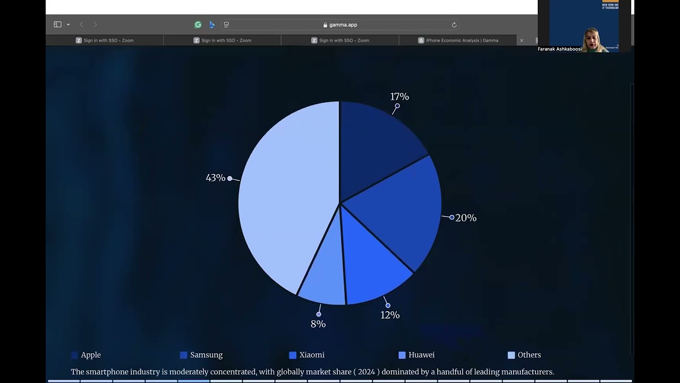Image resolution: width=680 pixels, height=383 pixels.
Task: Open the blue extension icon beside Grammarly
Action: click(212, 24)
